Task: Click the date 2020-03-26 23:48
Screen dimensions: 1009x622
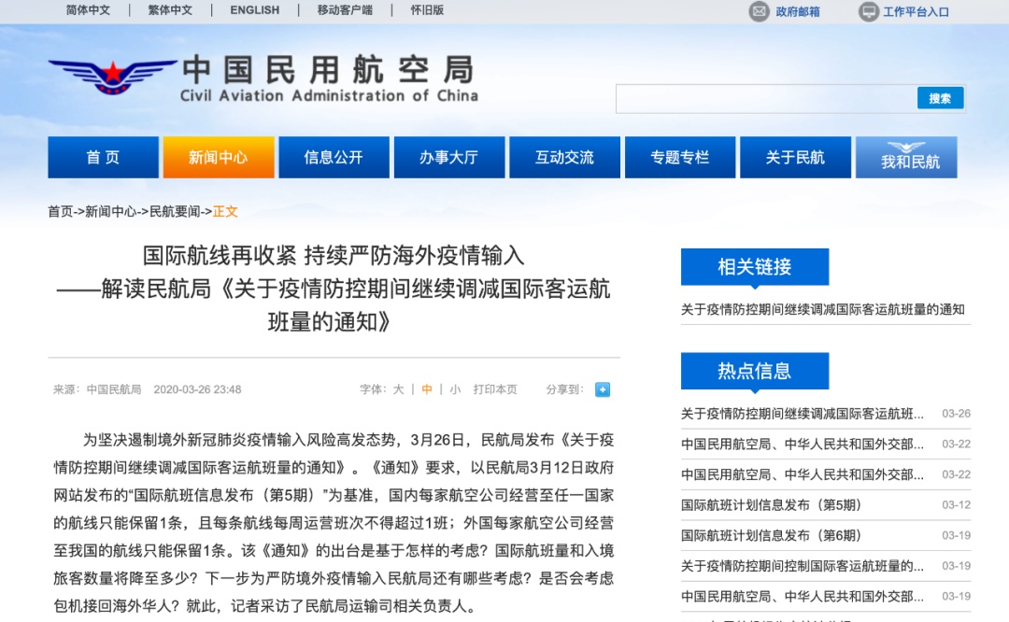Action: (197, 389)
